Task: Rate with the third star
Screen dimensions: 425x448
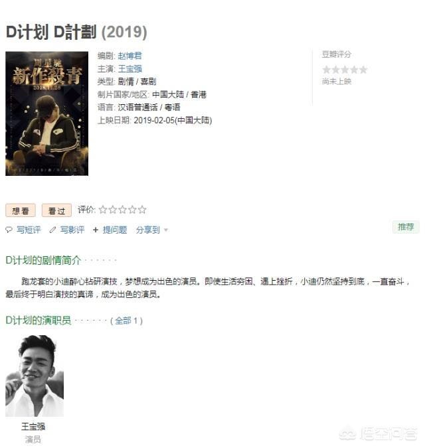Action: (123, 210)
